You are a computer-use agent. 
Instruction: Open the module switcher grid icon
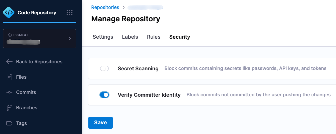click(70, 13)
